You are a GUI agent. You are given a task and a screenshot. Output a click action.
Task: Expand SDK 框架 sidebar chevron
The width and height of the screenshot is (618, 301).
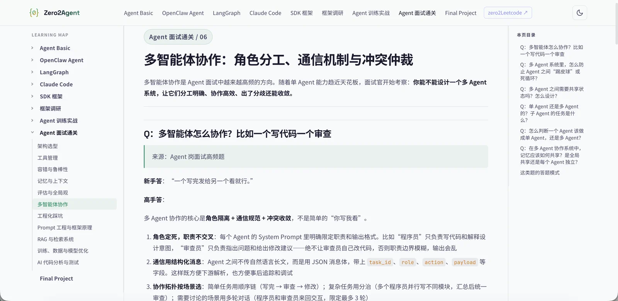point(32,96)
